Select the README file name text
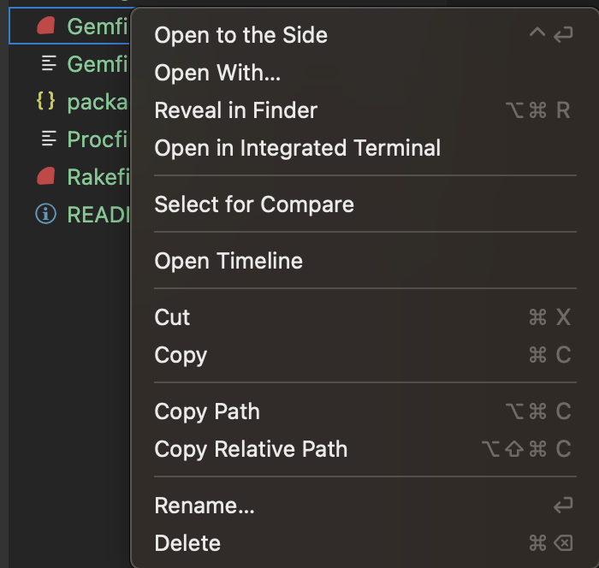Image resolution: width=599 pixels, height=568 pixels. pos(98,214)
